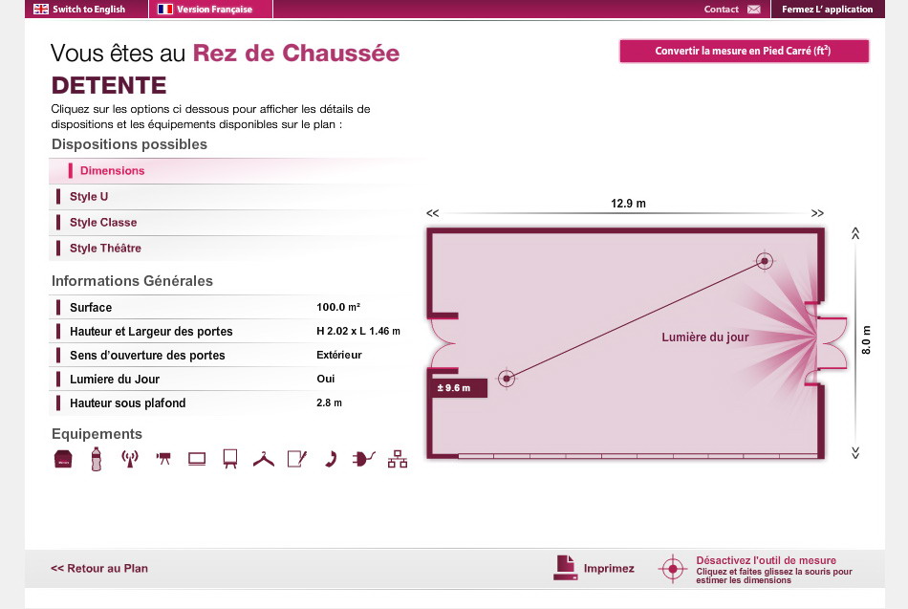Select the projector equipment icon
This screenshot has width=908, height=609.
tap(163, 458)
